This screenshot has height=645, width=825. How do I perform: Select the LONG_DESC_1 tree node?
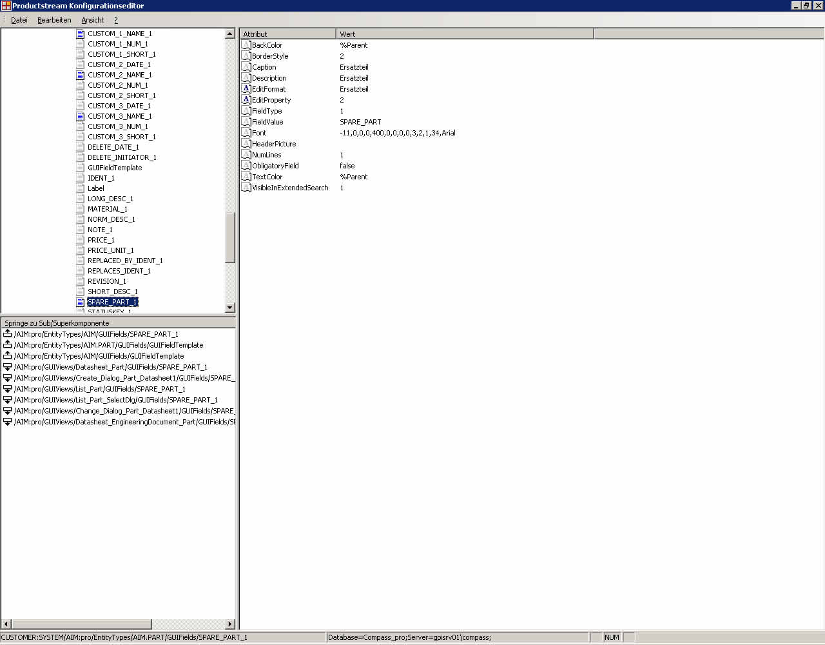coord(110,199)
